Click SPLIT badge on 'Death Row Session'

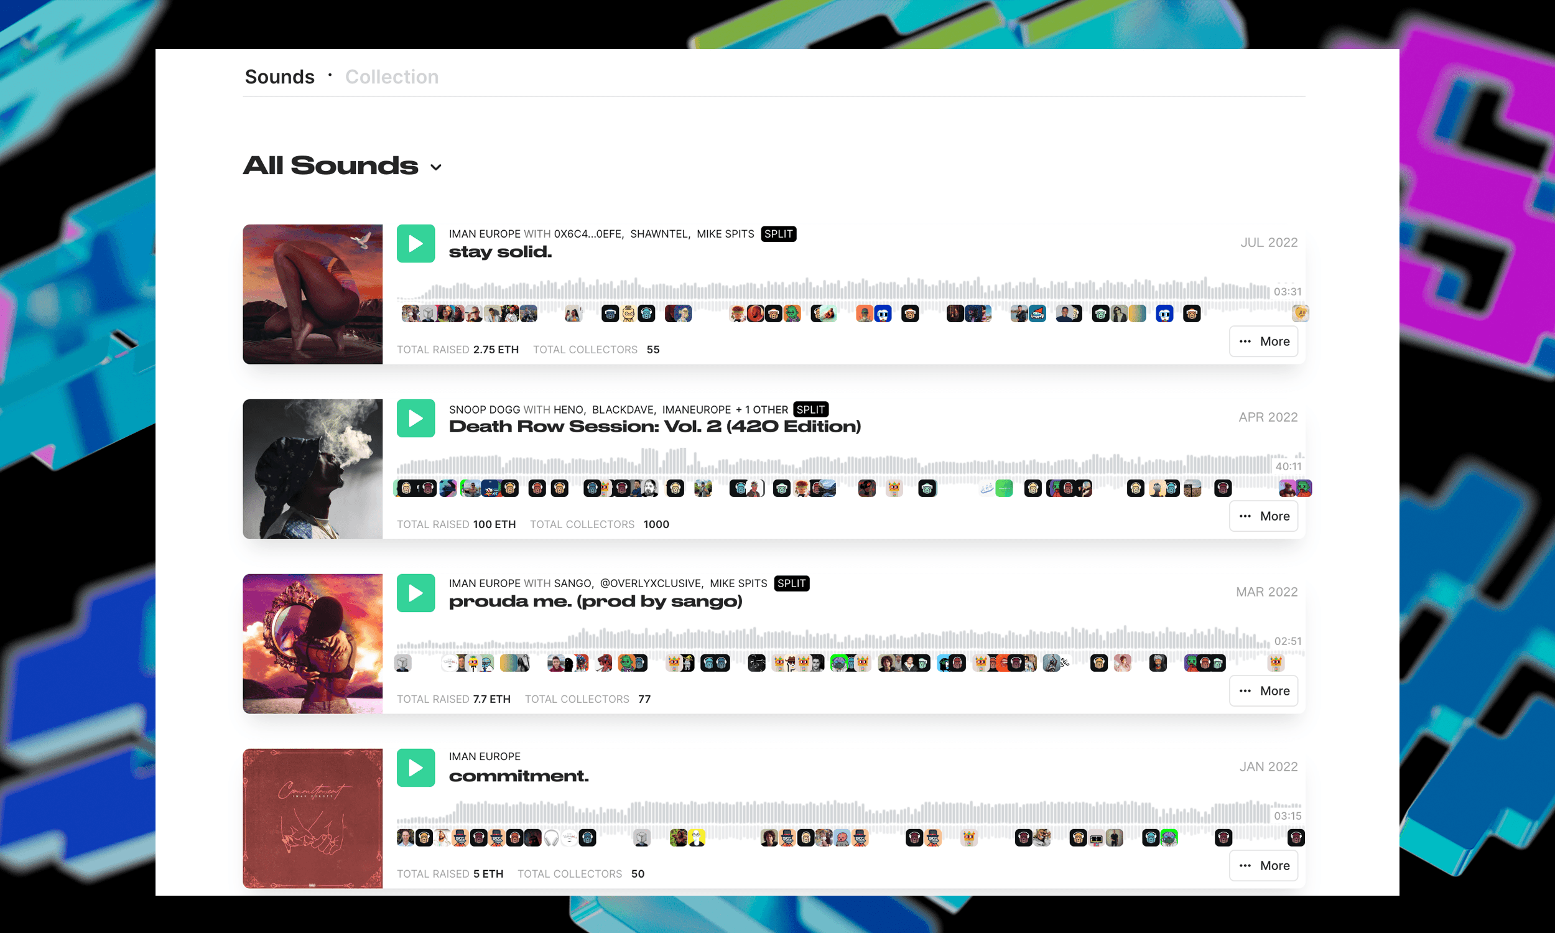click(x=811, y=409)
